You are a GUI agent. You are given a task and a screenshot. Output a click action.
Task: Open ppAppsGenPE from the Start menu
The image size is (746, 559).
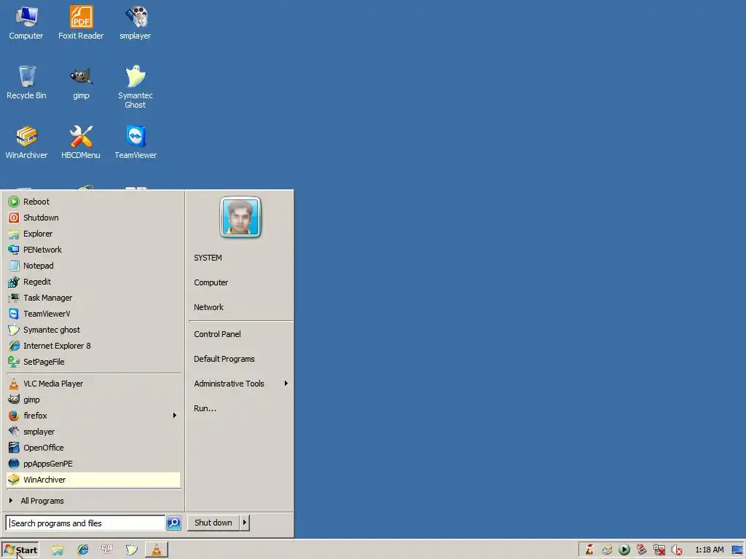93,464
